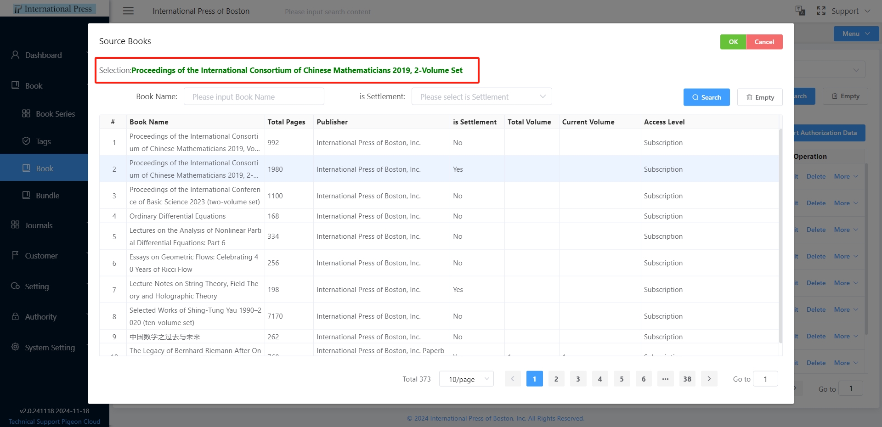Select row Proceedings of Basic Science 2023
Screen dimensions: 882x427
click(x=439, y=196)
